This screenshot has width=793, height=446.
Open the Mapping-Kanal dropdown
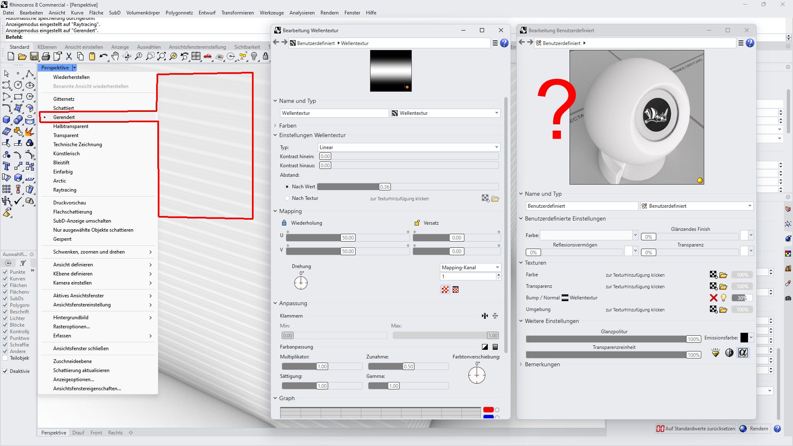pyautogui.click(x=470, y=268)
